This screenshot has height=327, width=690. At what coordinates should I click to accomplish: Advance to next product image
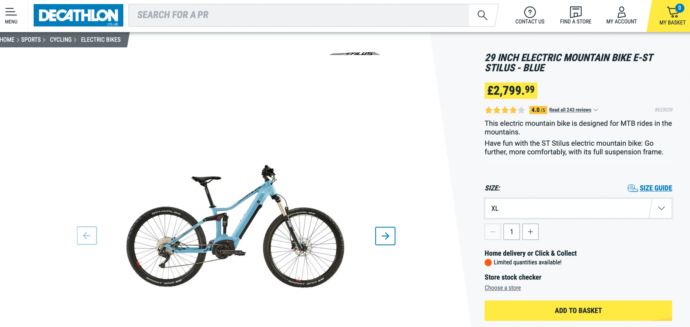coord(385,236)
